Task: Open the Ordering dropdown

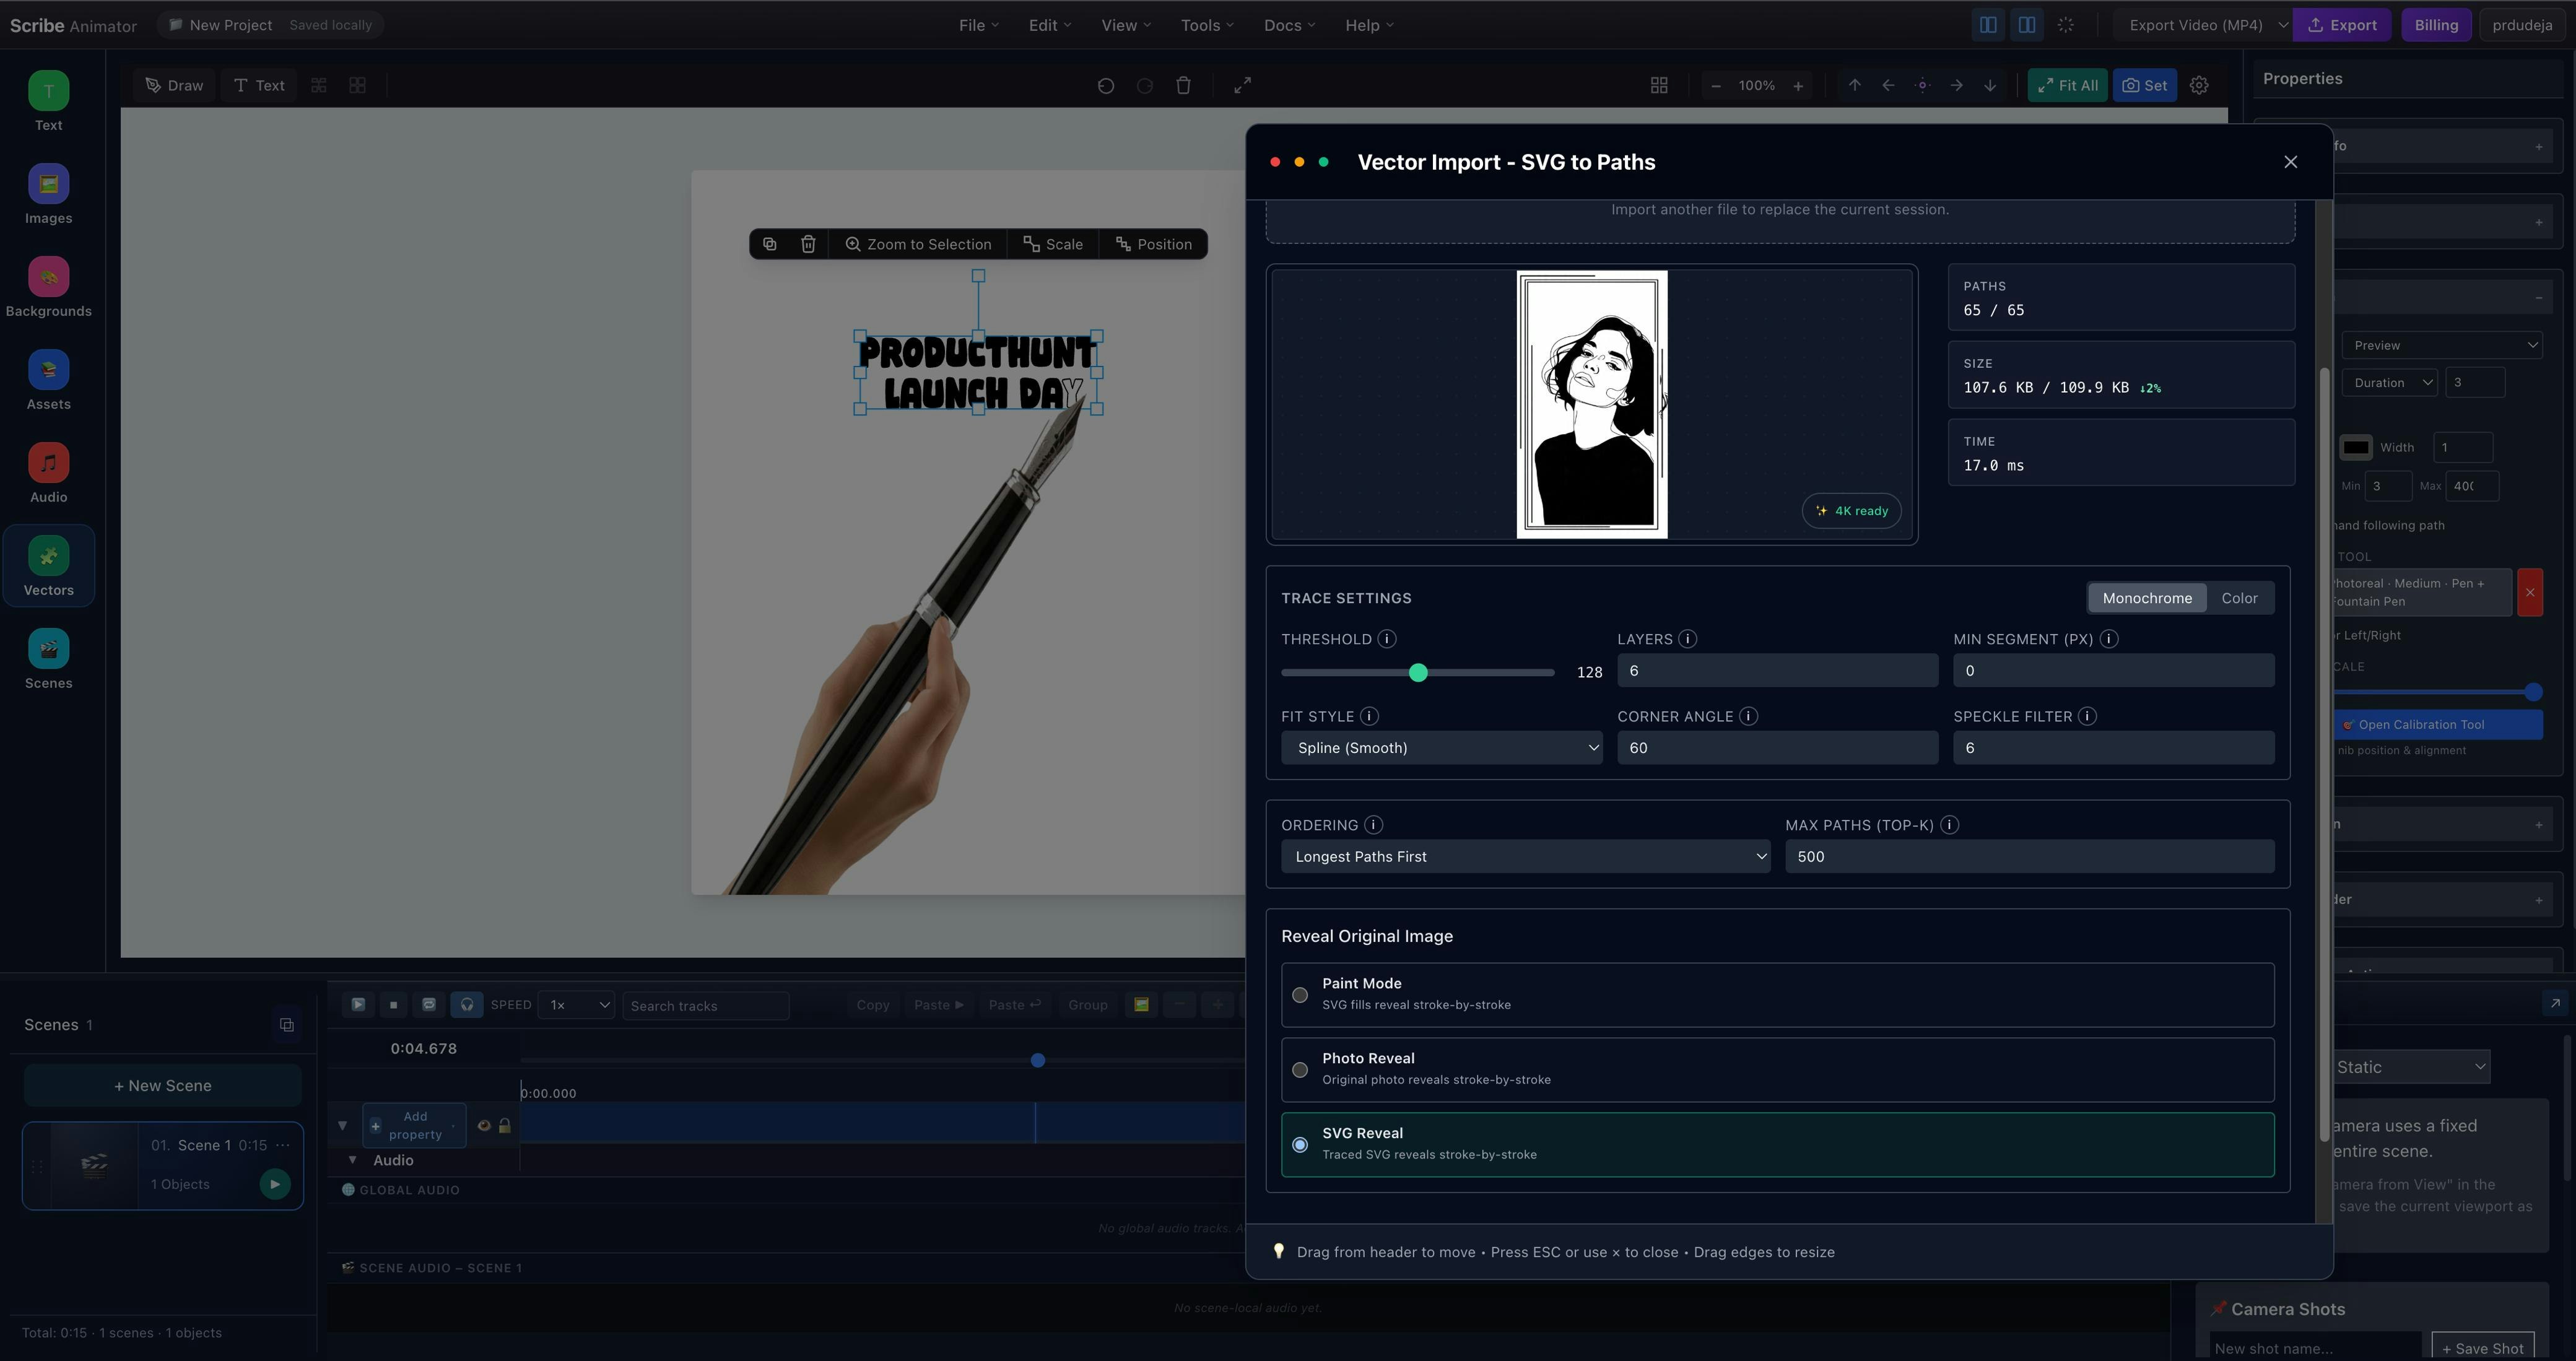Action: pos(1525,857)
